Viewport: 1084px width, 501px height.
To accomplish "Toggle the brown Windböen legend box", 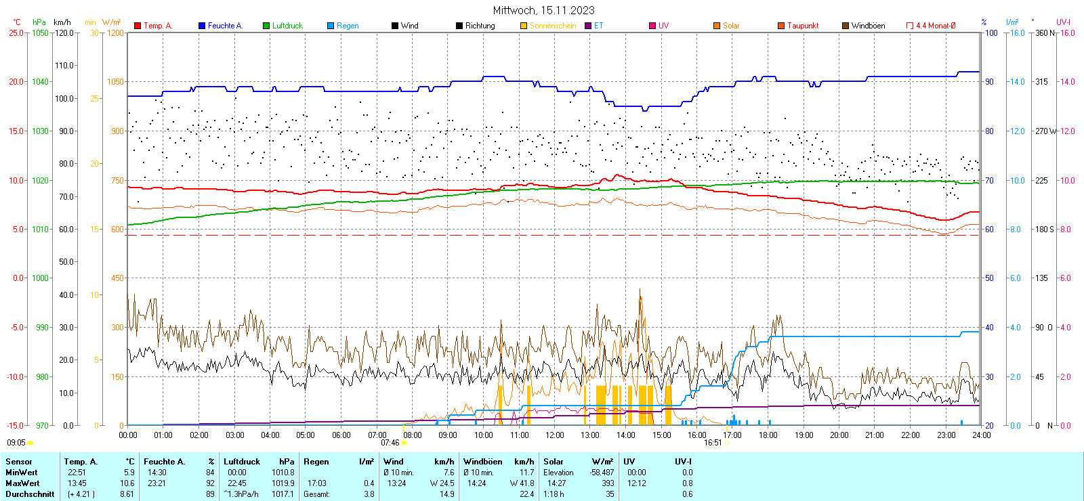I will click(846, 26).
